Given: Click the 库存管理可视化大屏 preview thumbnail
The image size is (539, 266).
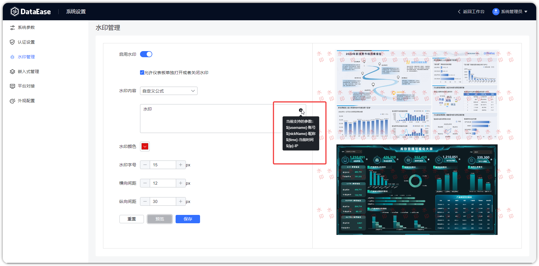Looking at the screenshot, I should click(417, 190).
